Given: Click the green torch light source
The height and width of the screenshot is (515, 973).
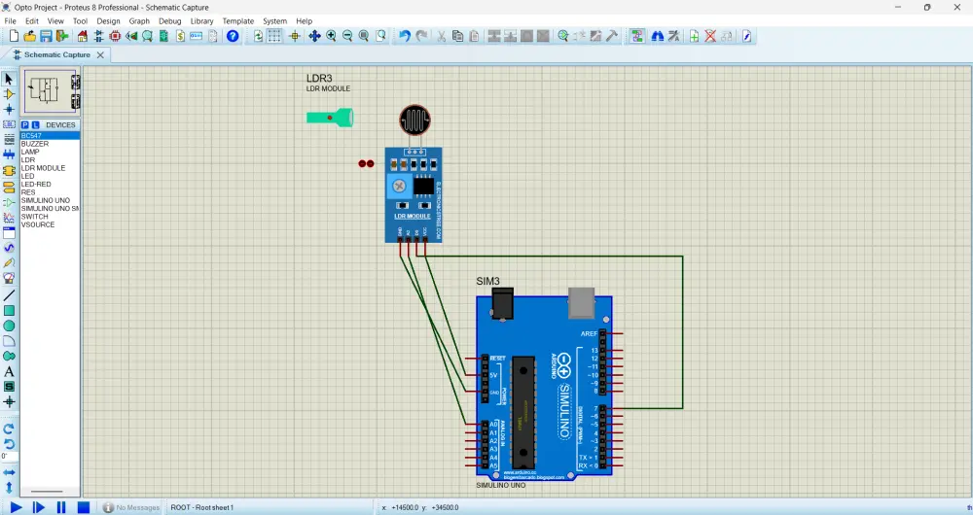Looking at the screenshot, I should click(x=330, y=118).
